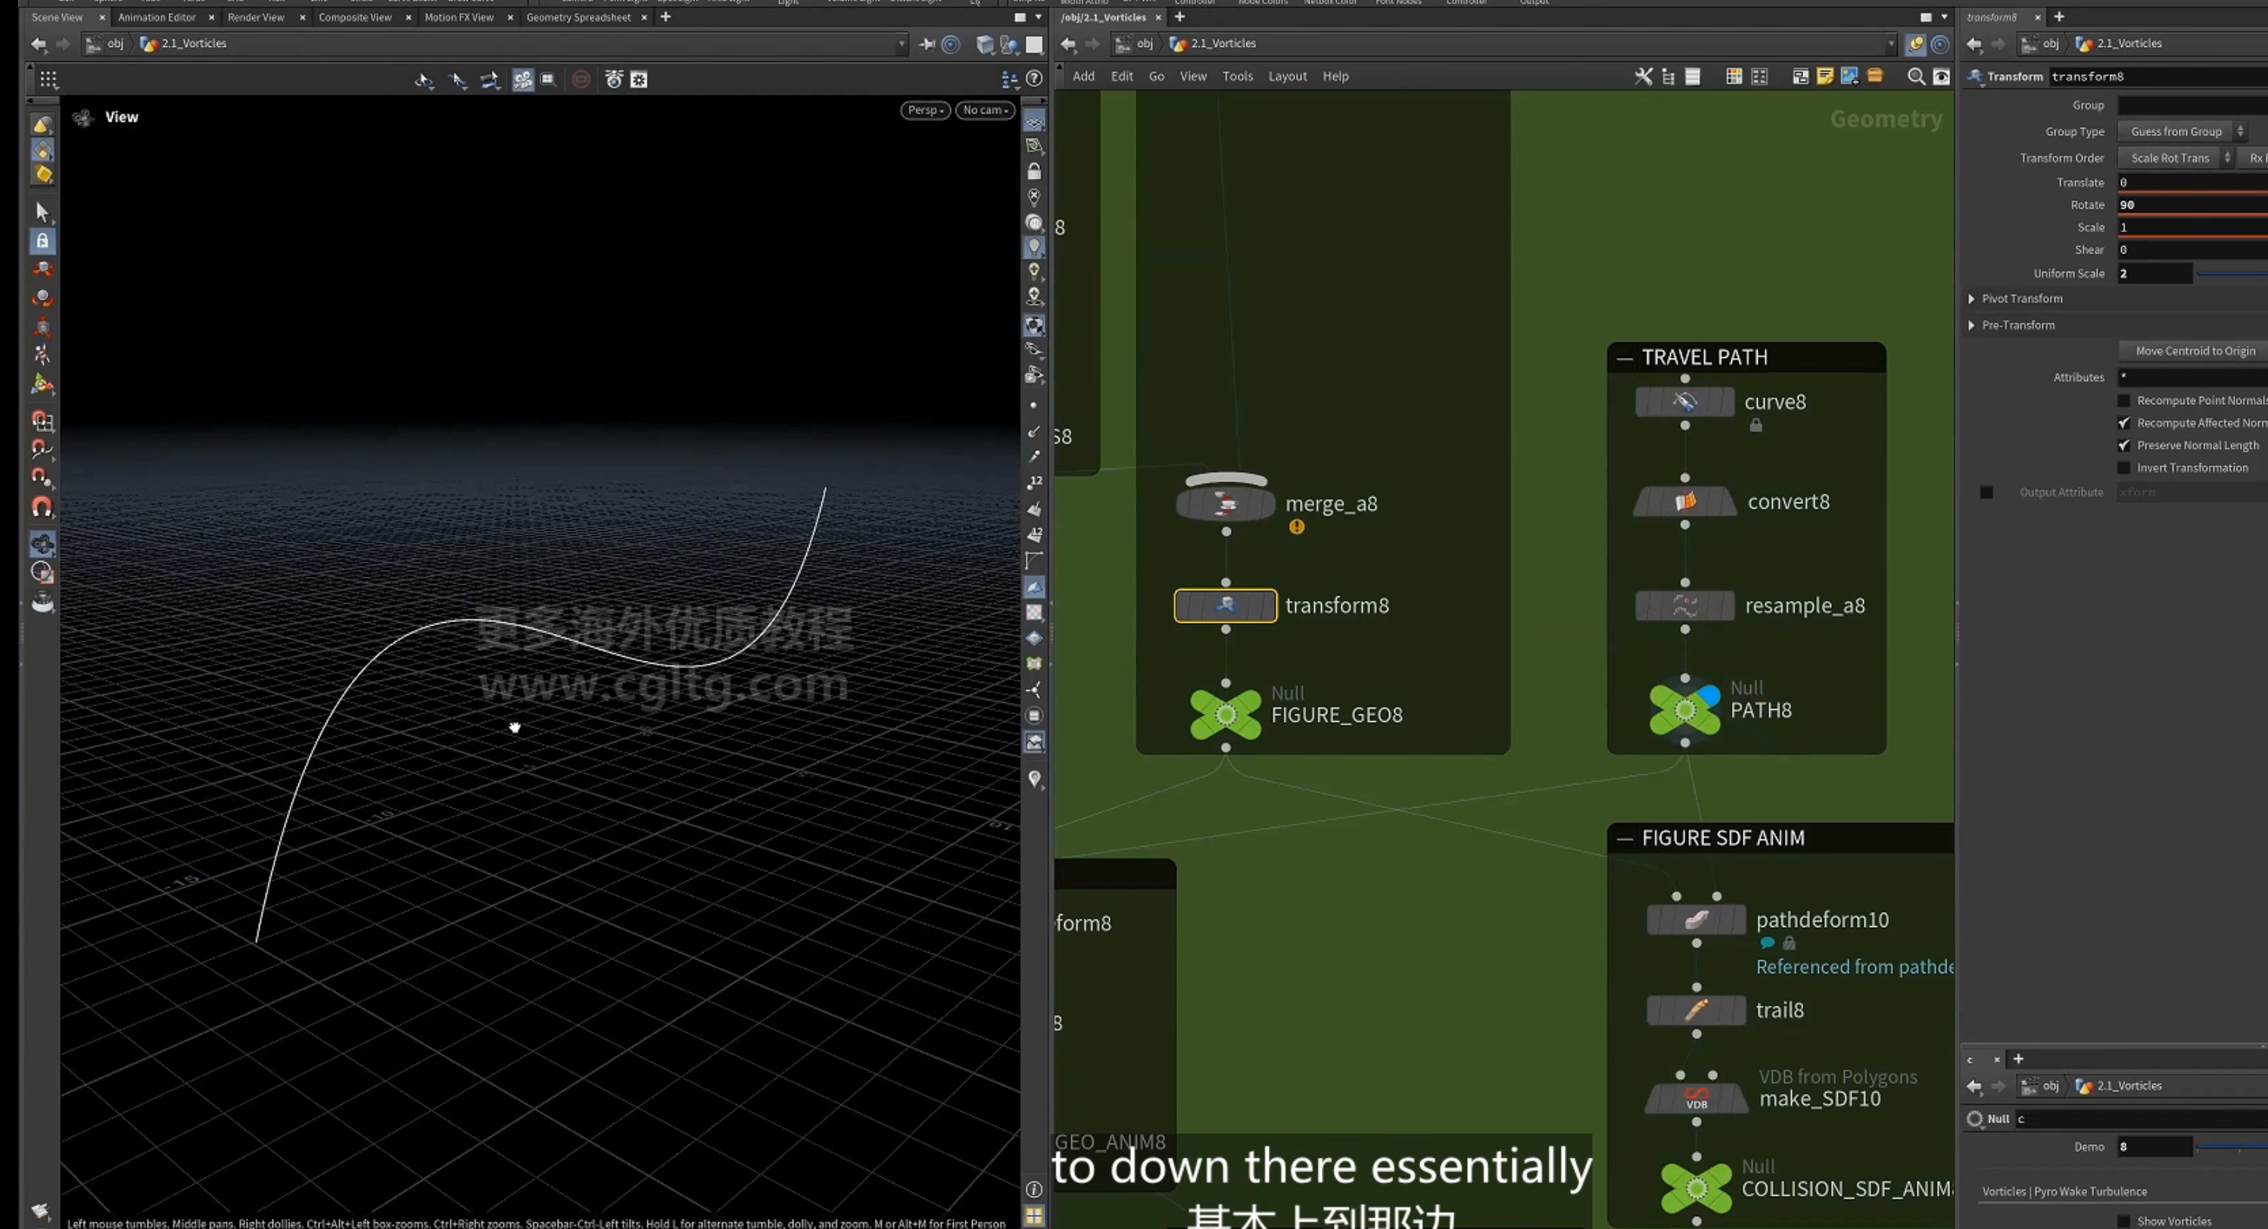This screenshot has height=1229, width=2268.
Task: Select the arrow Select tool in left toolbar
Action: (x=42, y=211)
